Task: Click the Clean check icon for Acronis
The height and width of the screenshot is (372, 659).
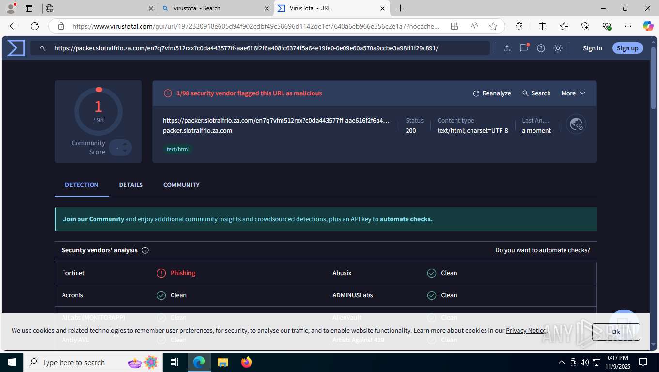Action: pyautogui.click(x=161, y=295)
